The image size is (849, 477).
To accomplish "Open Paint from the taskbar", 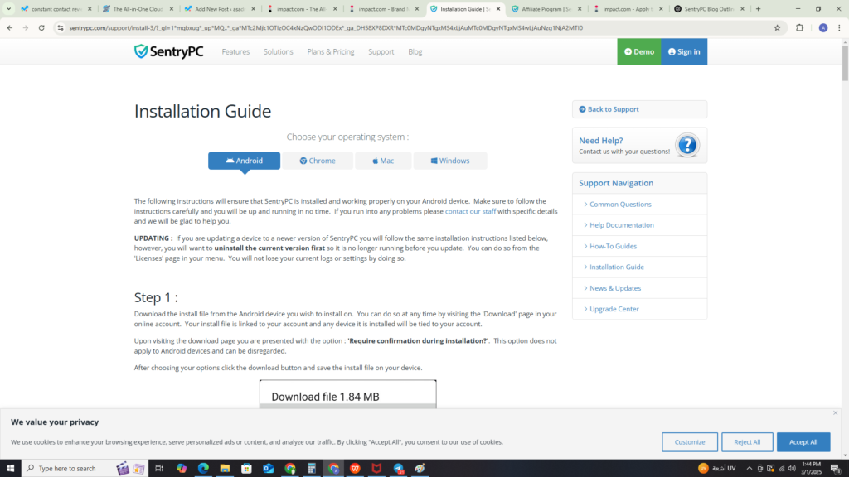I will point(420,469).
